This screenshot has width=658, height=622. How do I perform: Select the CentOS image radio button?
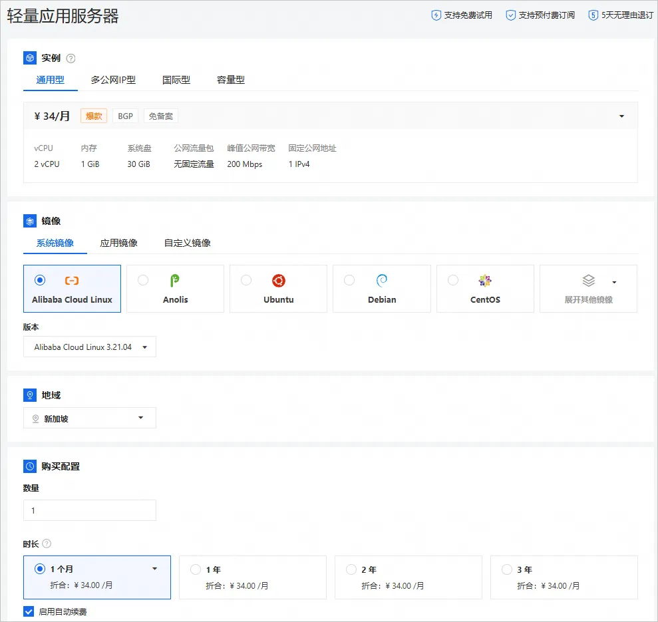click(x=453, y=280)
